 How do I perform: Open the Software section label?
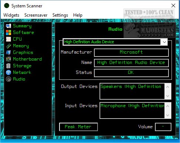click(23, 33)
